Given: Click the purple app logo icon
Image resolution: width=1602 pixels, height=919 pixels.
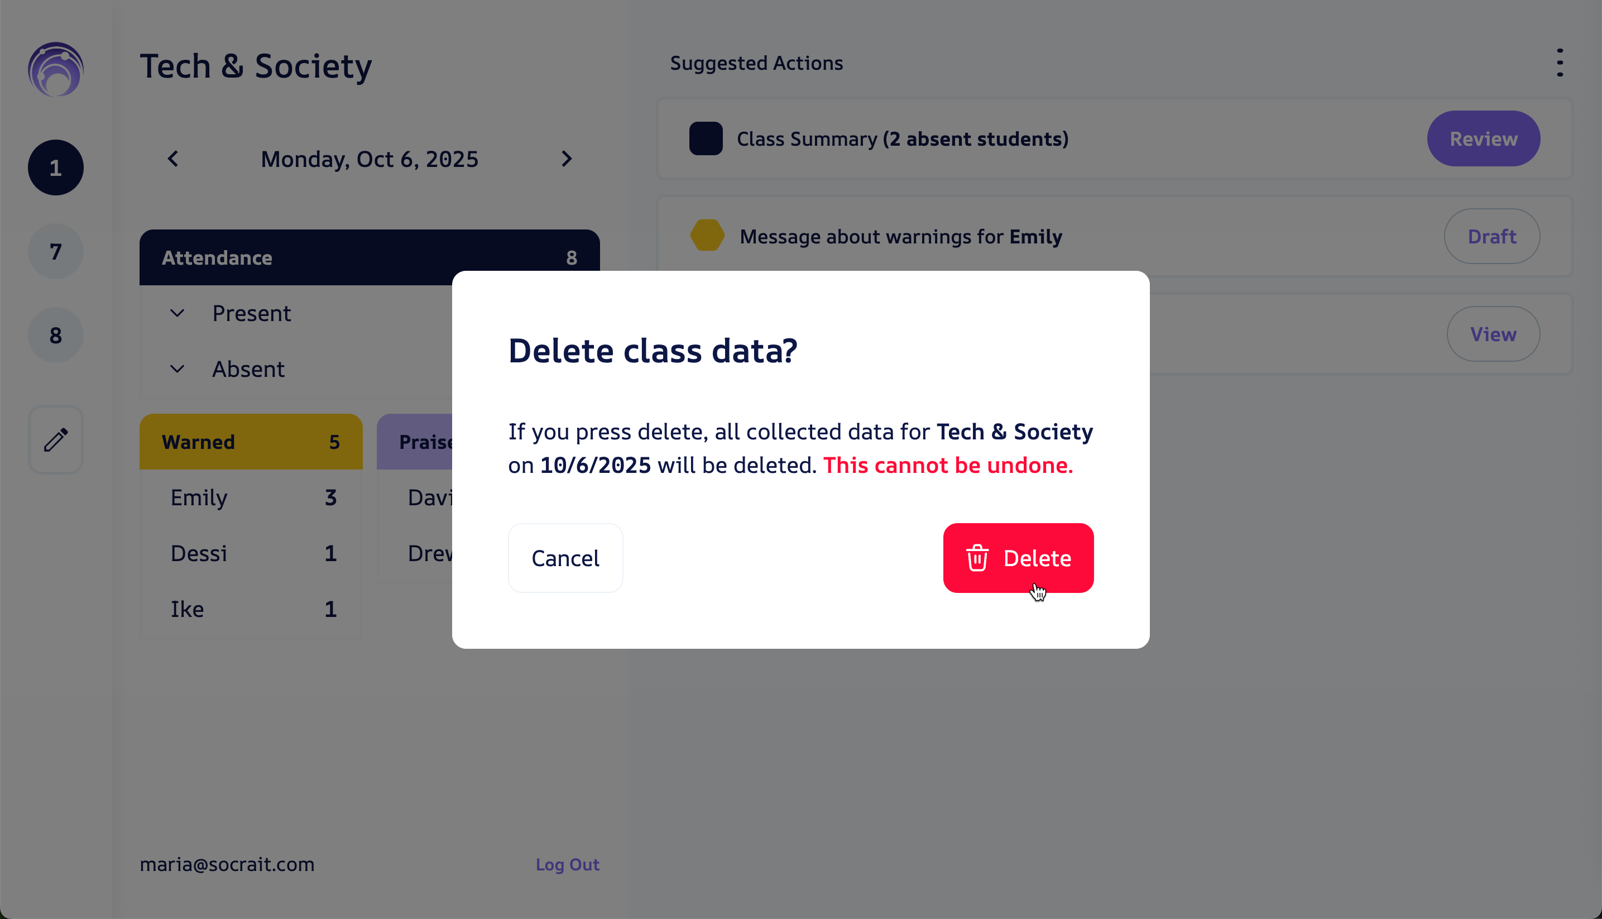Looking at the screenshot, I should point(55,69).
